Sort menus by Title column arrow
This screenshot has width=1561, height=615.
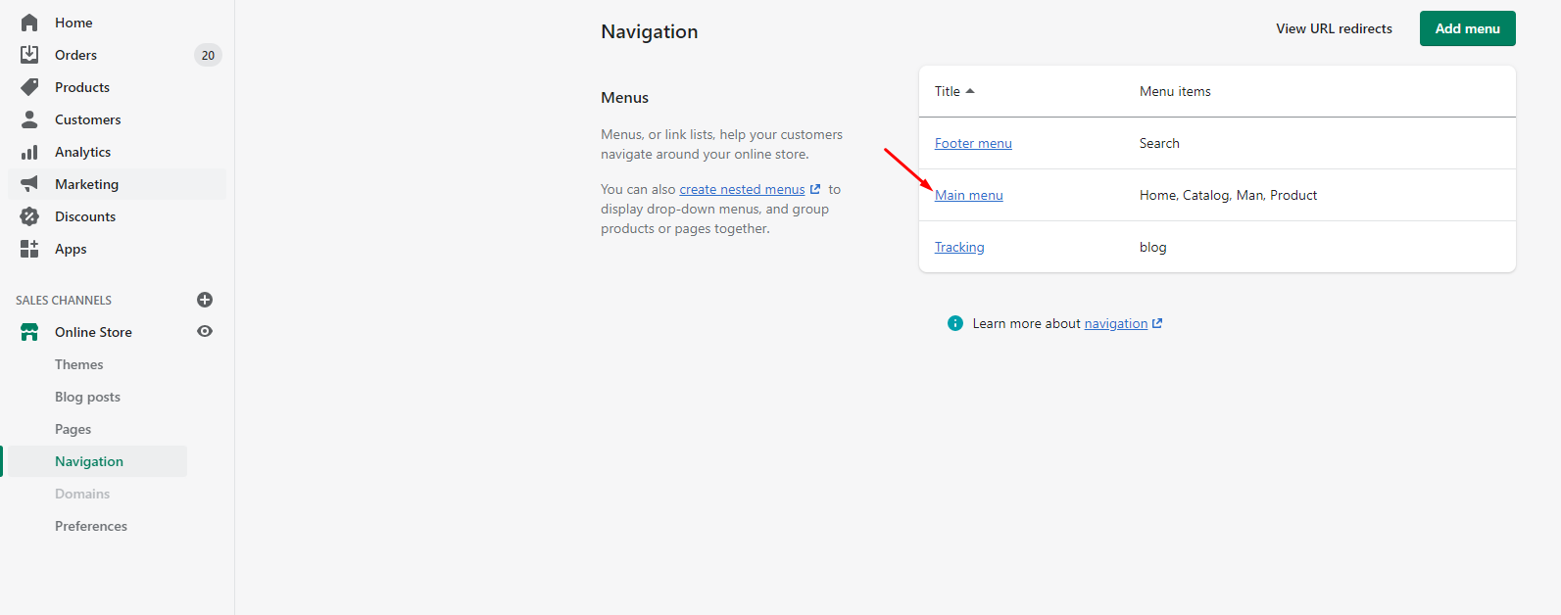coord(970,91)
